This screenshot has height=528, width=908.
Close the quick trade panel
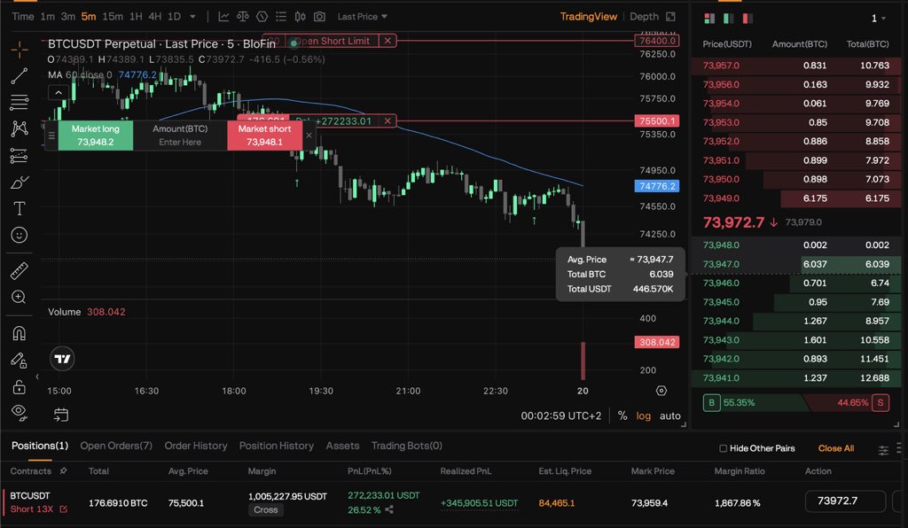tap(309, 136)
